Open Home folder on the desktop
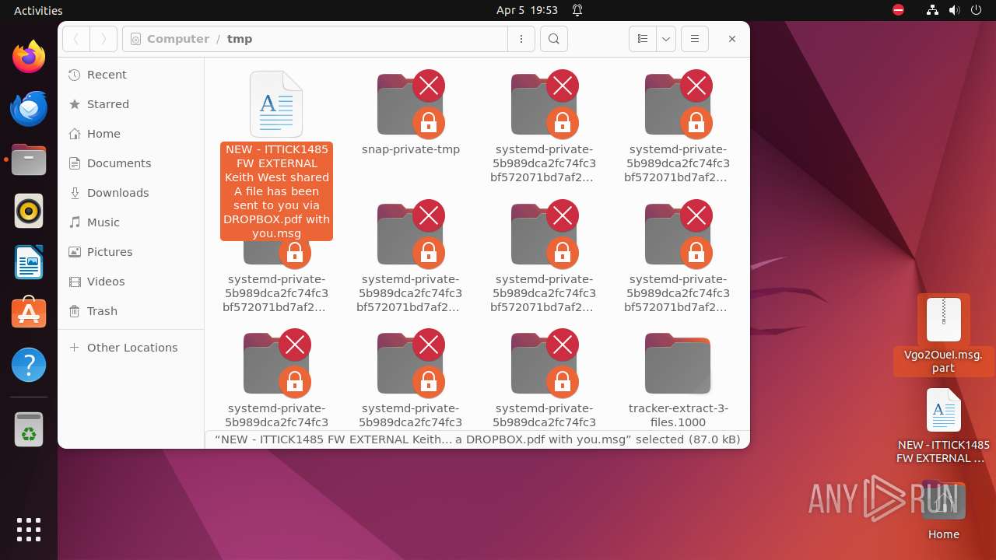Viewport: 996px width, 560px height. pos(943,510)
